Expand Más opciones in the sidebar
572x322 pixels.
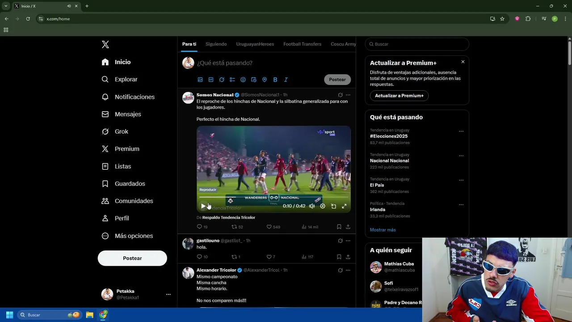(127, 236)
